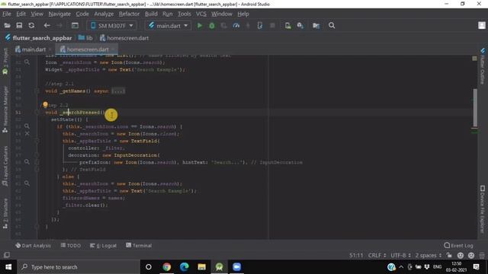The width and height of the screenshot is (488, 274).
Task: Open Google Chrome from the taskbar
Action: pos(167,267)
